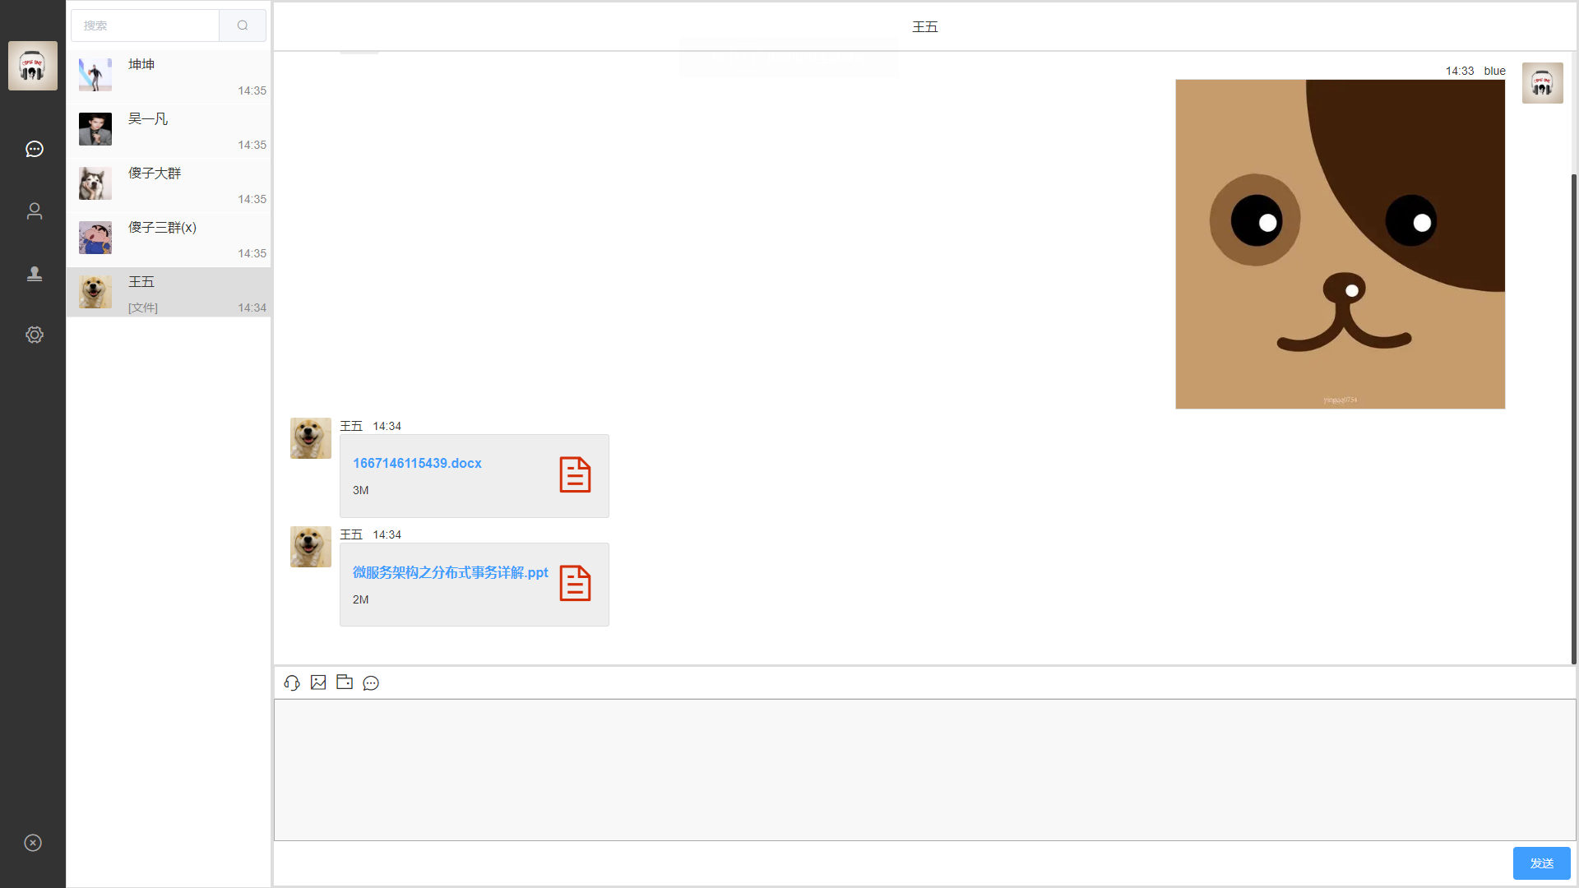This screenshot has width=1579, height=888.
Task: Open the contacts person icon in sidebar
Action: 34,211
